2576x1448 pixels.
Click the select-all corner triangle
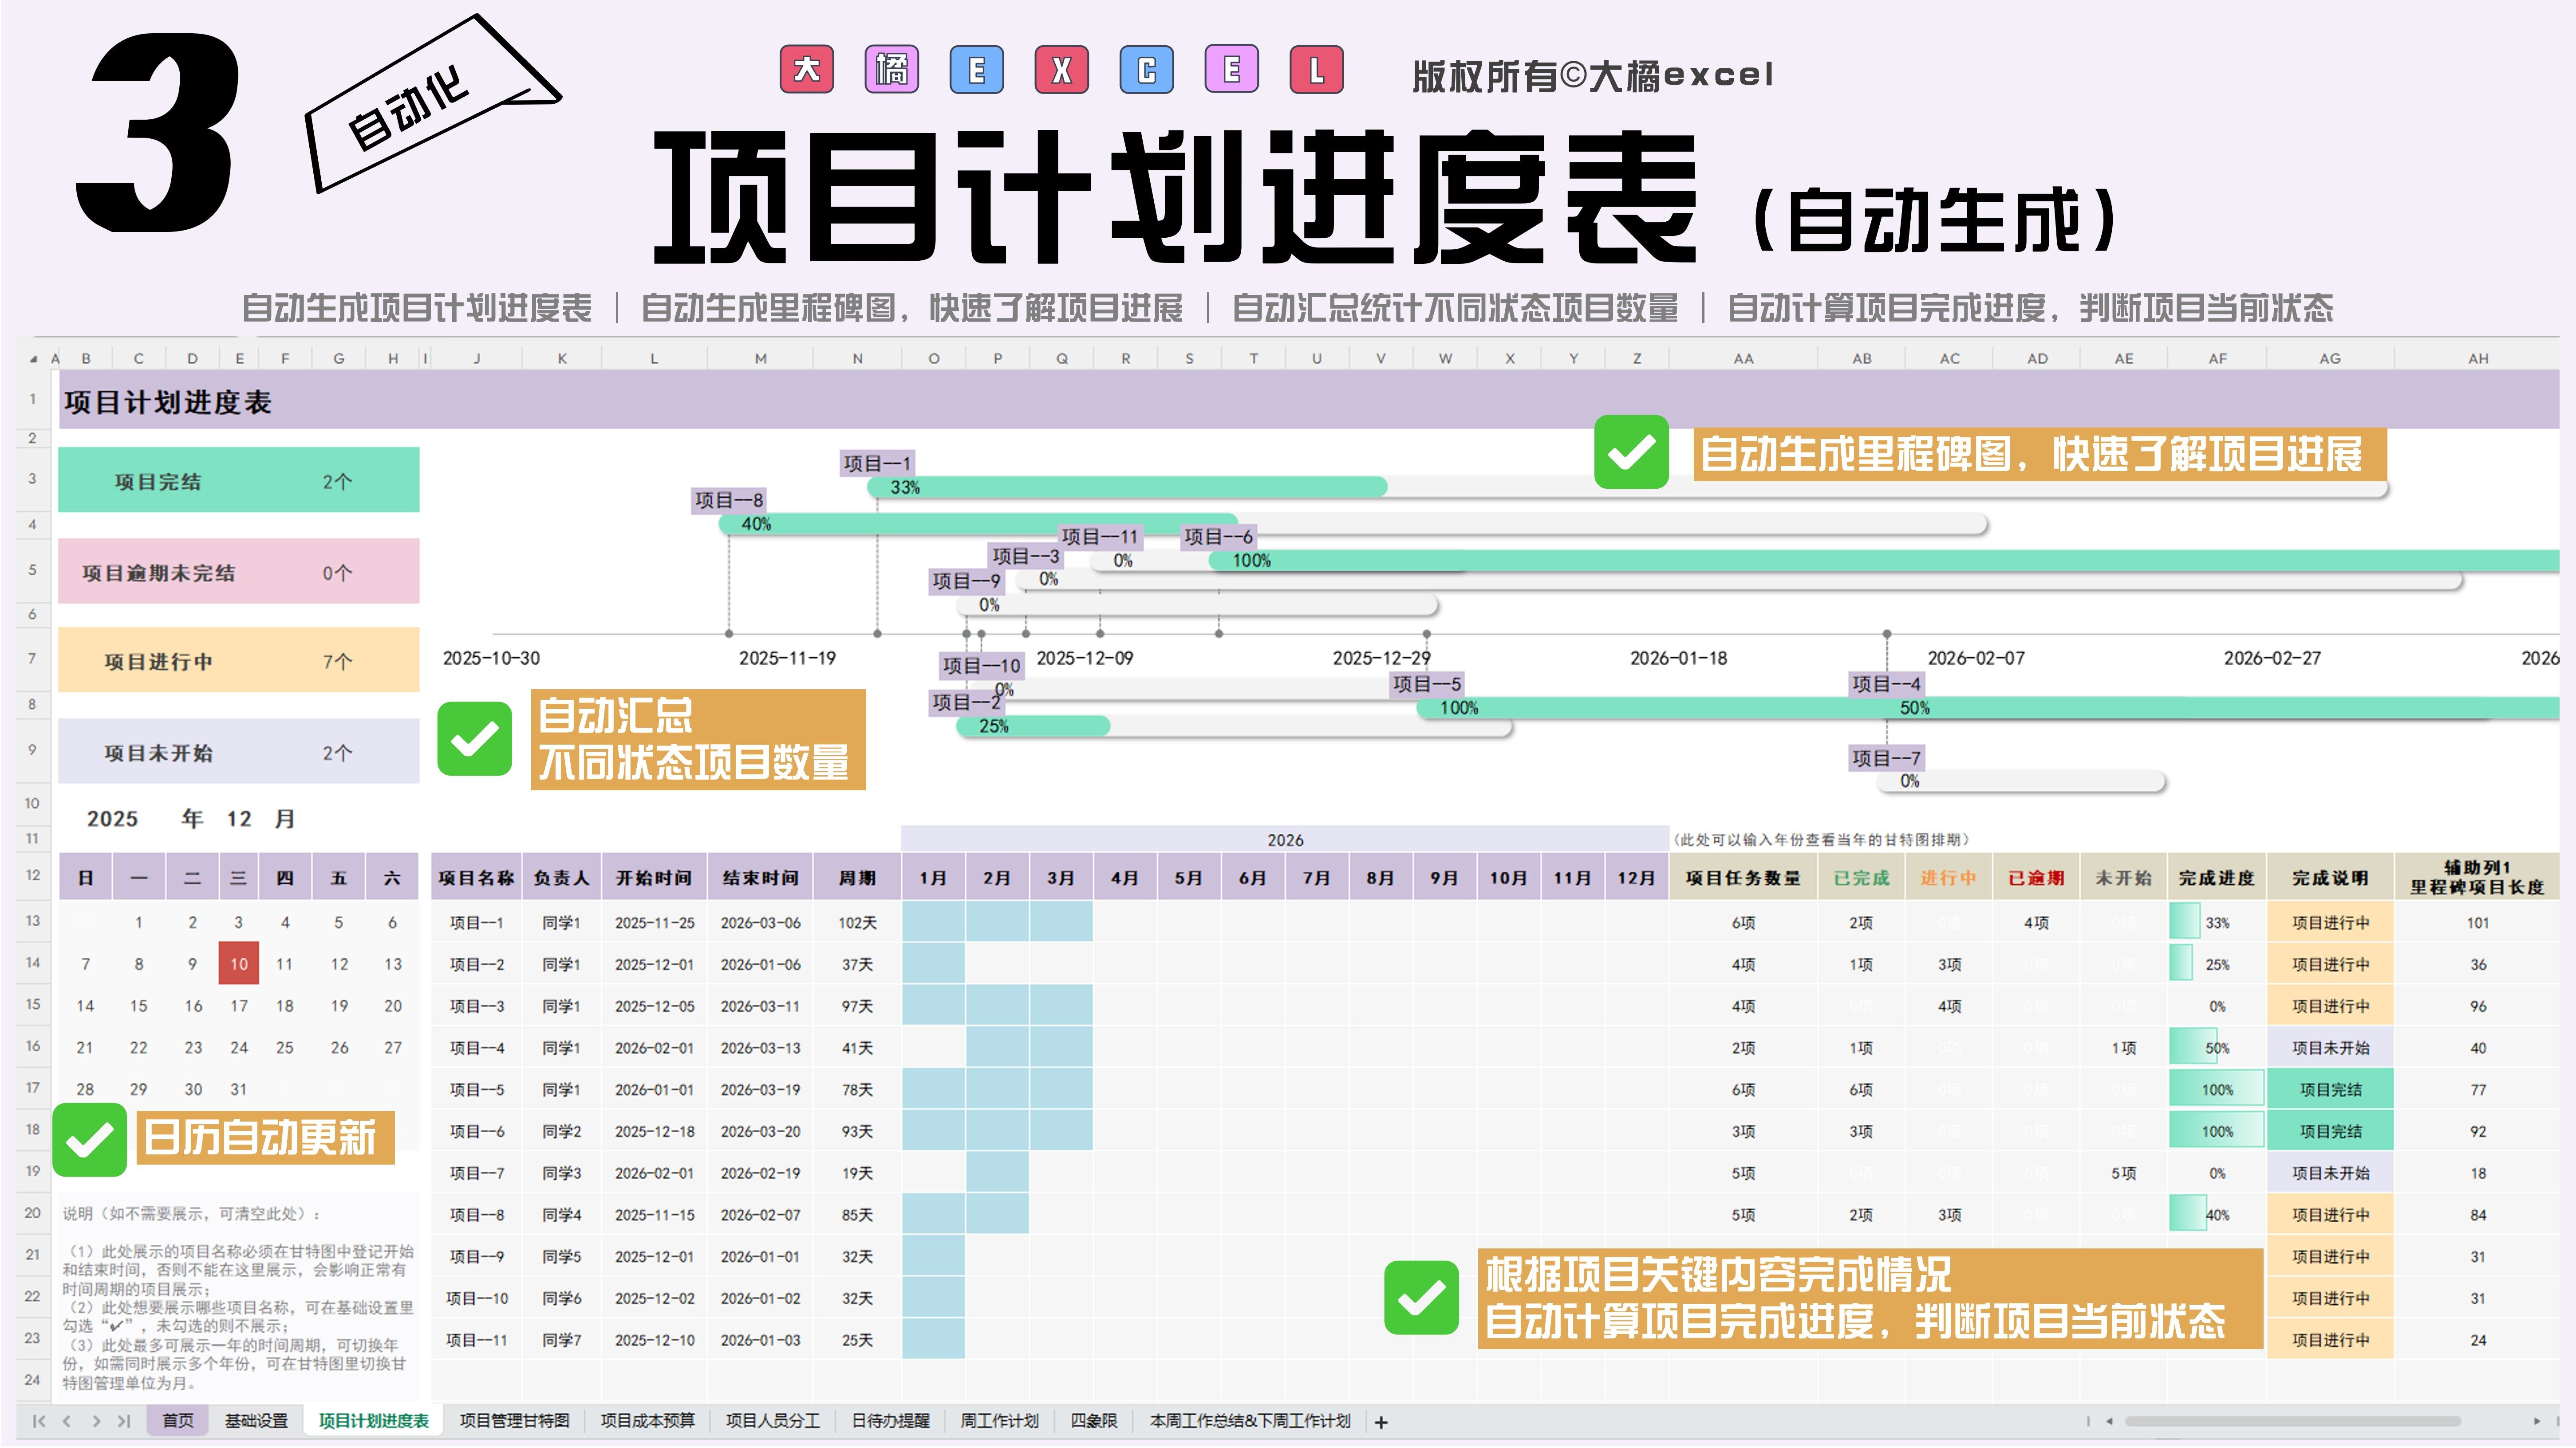tap(34, 358)
